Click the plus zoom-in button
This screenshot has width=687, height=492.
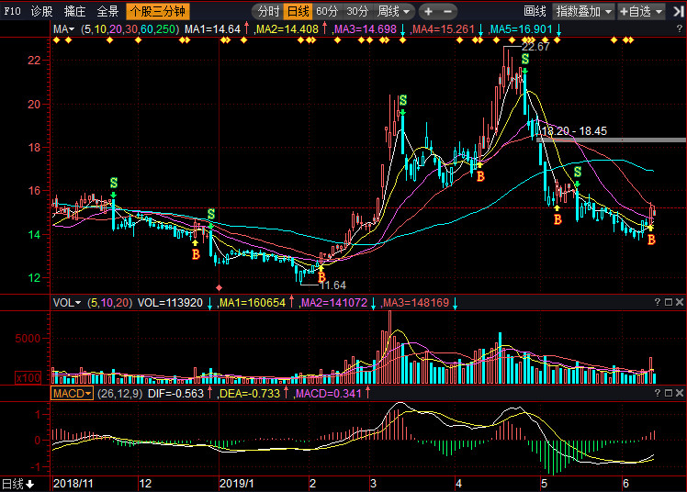pos(429,12)
